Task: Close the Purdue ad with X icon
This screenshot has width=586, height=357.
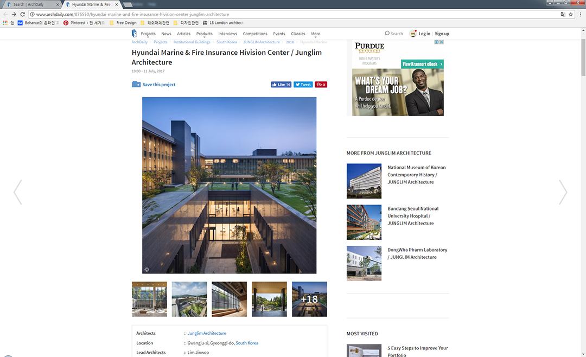Action: [441, 42]
